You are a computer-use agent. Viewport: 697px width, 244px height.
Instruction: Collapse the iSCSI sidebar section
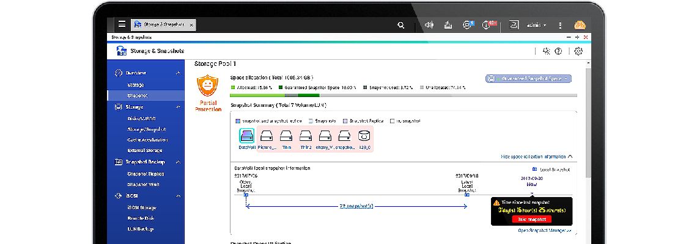pos(178,196)
